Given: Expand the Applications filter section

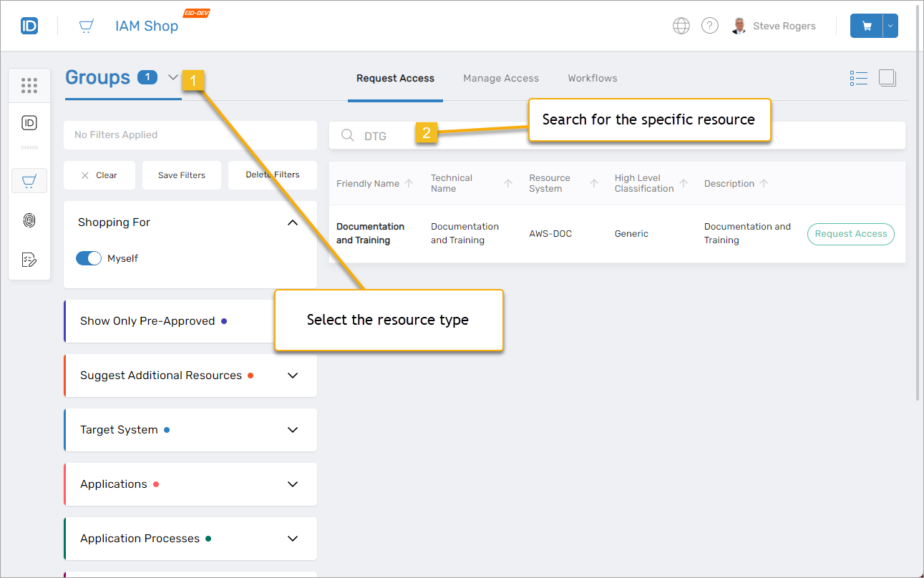Looking at the screenshot, I should tap(292, 484).
